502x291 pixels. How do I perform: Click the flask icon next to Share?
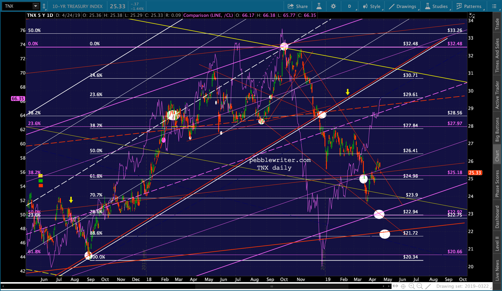tap(319, 6)
